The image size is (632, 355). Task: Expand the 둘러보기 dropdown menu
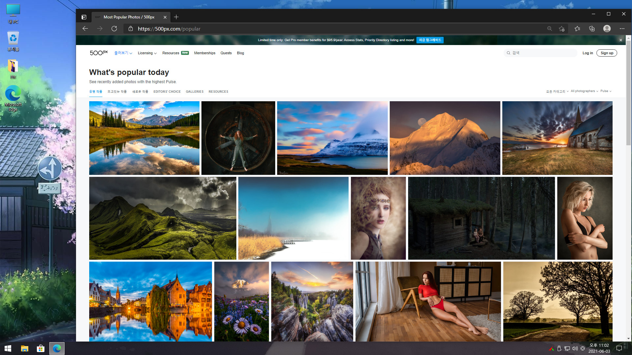coord(123,53)
